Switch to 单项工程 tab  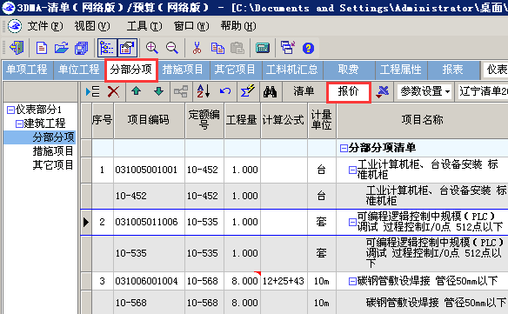[27, 70]
